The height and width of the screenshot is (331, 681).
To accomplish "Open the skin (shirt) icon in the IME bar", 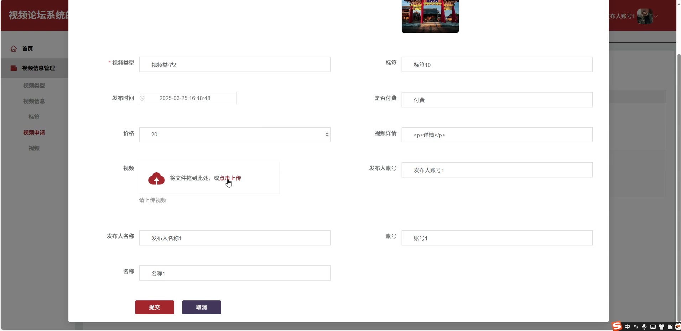I will (661, 327).
